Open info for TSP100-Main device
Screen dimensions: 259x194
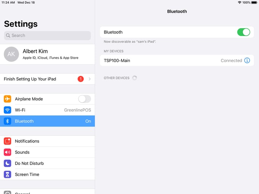coord(247,61)
